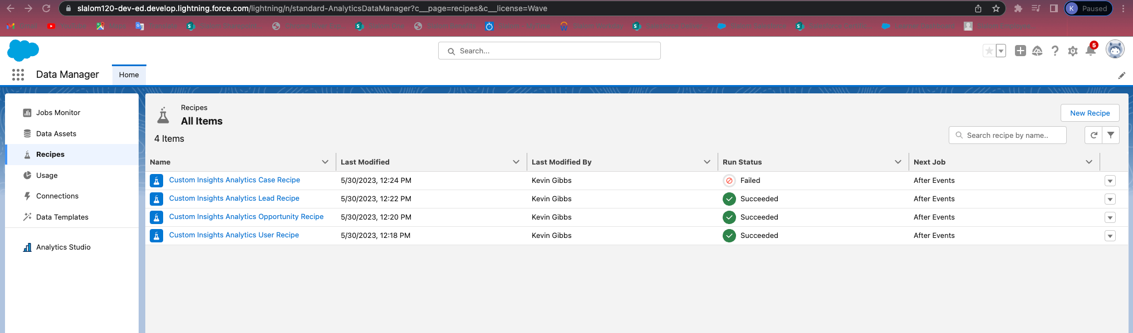Screen dimensions: 1133x333
Task: Open row actions for Opportunity Recipe
Action: point(1110,217)
